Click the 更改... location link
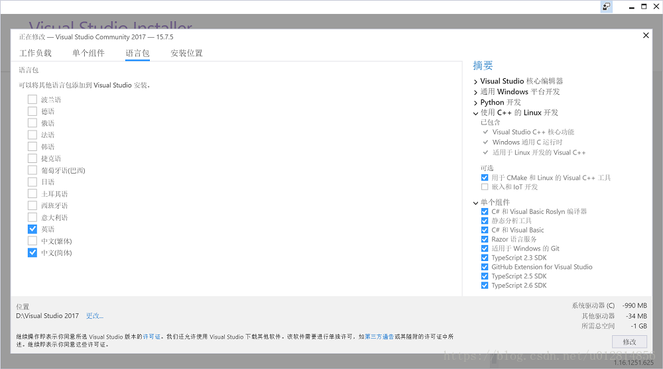 [x=95, y=316]
